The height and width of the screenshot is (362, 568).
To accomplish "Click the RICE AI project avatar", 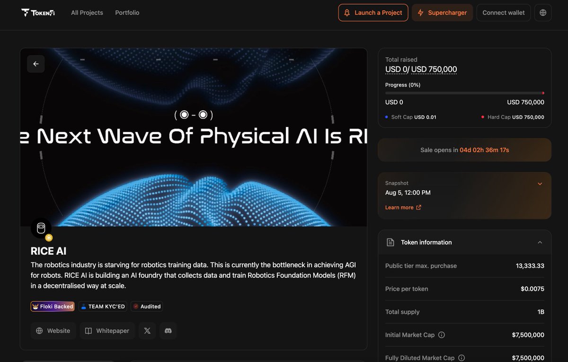I will tap(41, 228).
